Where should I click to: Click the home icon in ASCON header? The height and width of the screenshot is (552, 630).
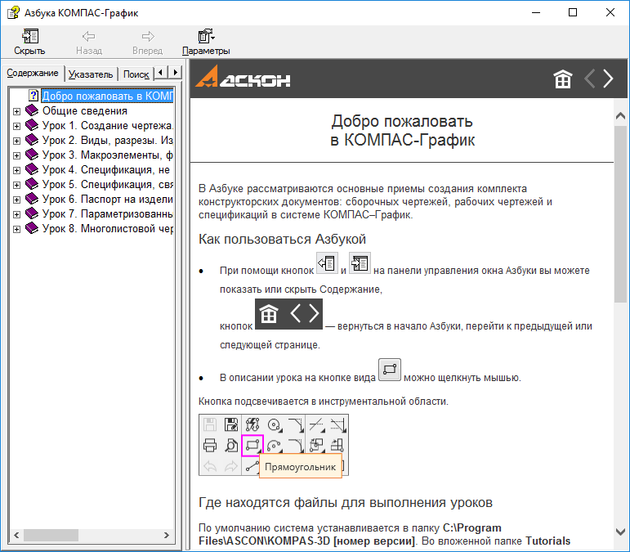click(563, 79)
